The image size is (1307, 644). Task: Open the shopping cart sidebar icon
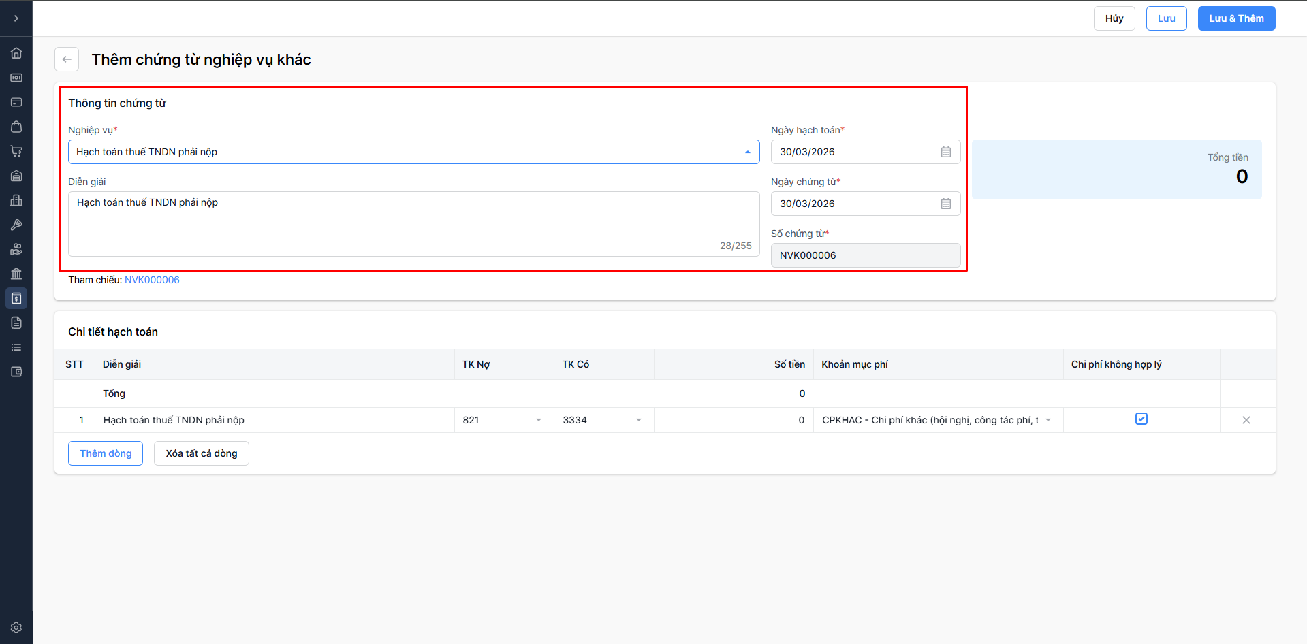(x=16, y=151)
